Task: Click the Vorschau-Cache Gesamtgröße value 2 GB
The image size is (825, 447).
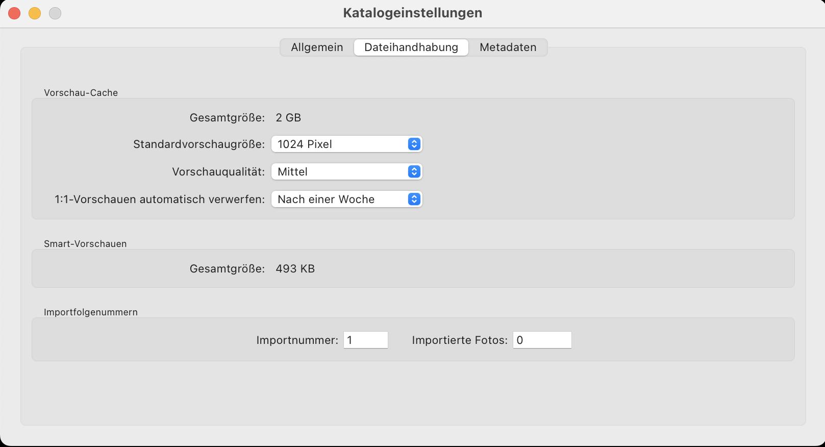Action: [288, 117]
